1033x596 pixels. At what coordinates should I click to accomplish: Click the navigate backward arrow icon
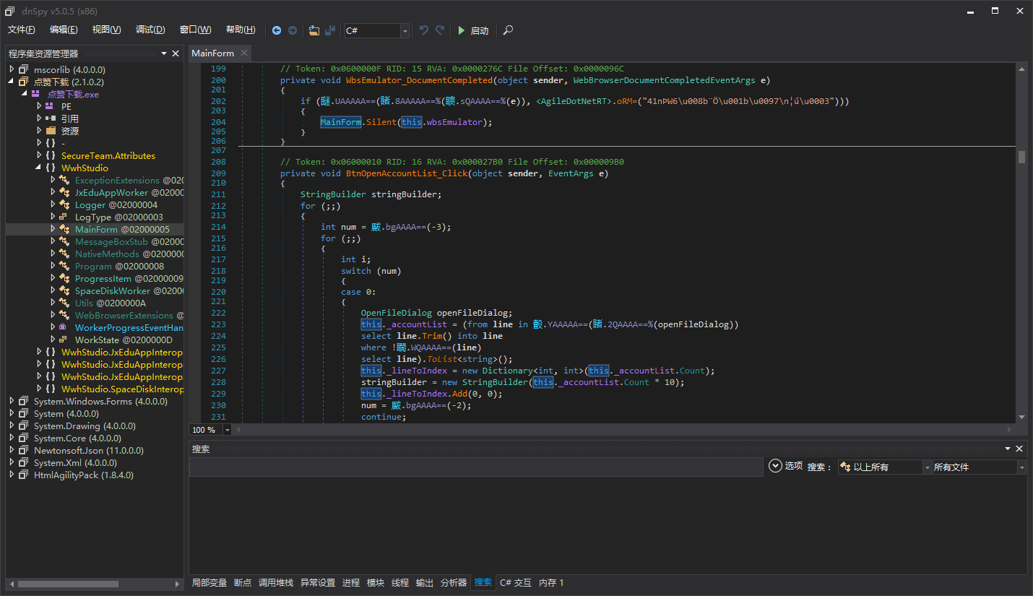pos(277,31)
